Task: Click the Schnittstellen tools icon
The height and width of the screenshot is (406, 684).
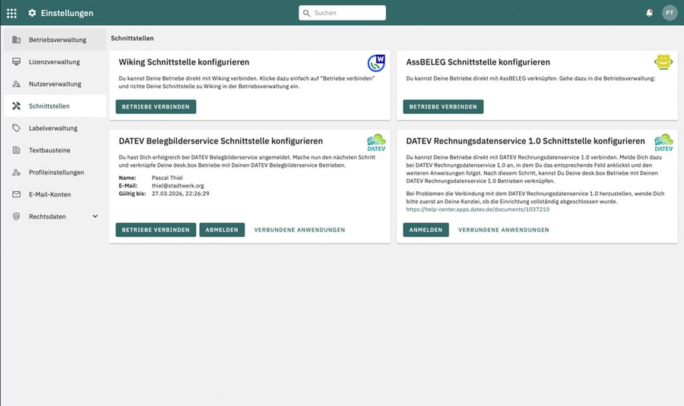Action: [x=17, y=105]
